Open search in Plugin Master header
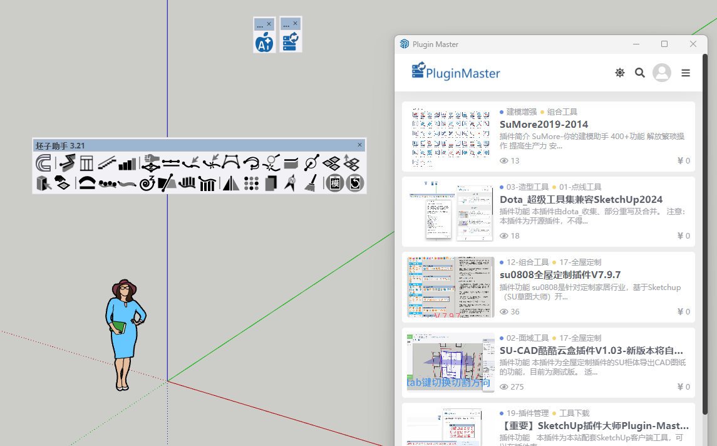The image size is (717, 446). pos(639,73)
